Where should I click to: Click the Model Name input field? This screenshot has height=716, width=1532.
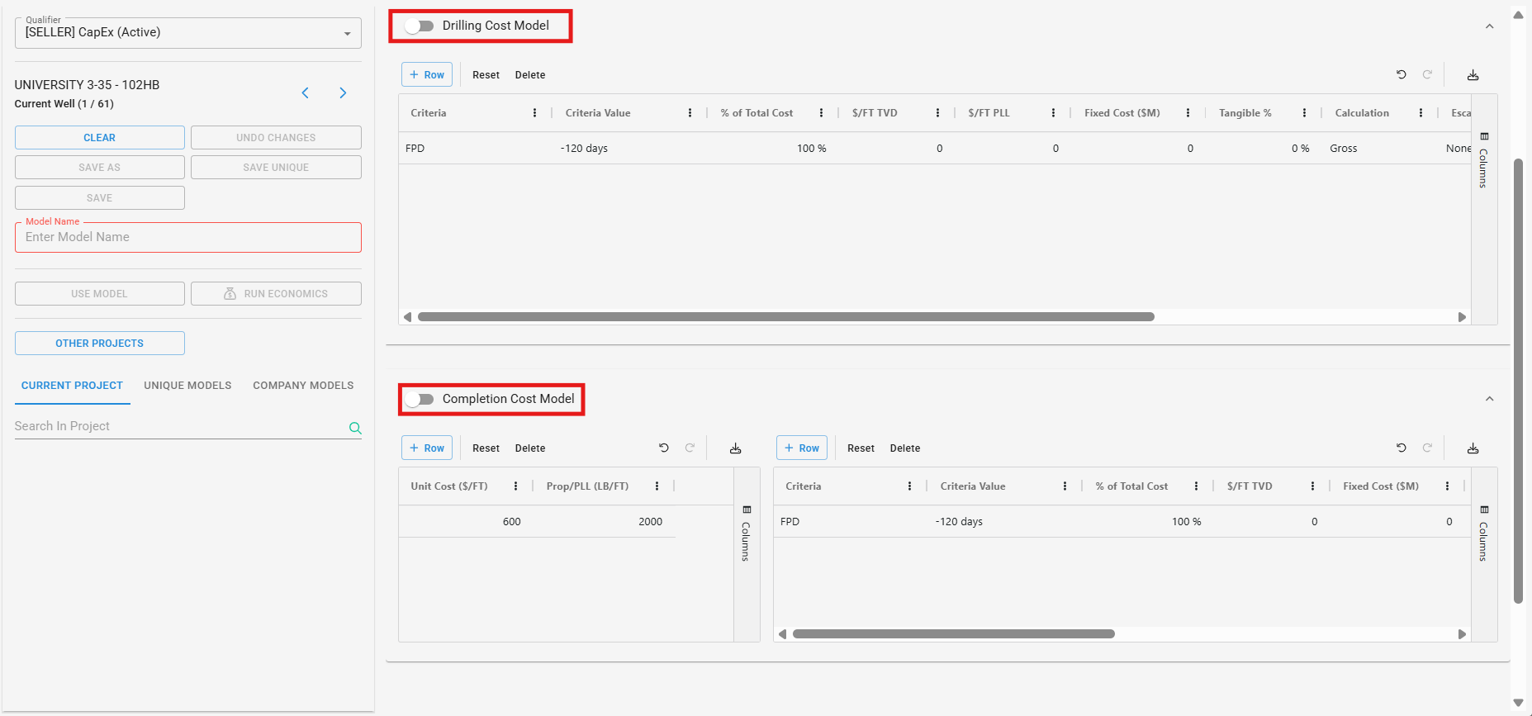pos(187,238)
